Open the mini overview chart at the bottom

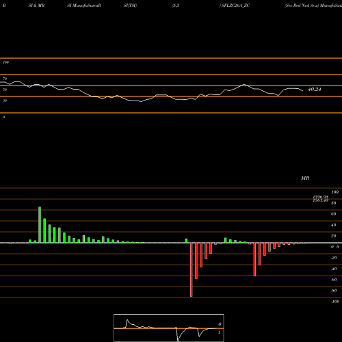tap(169, 328)
